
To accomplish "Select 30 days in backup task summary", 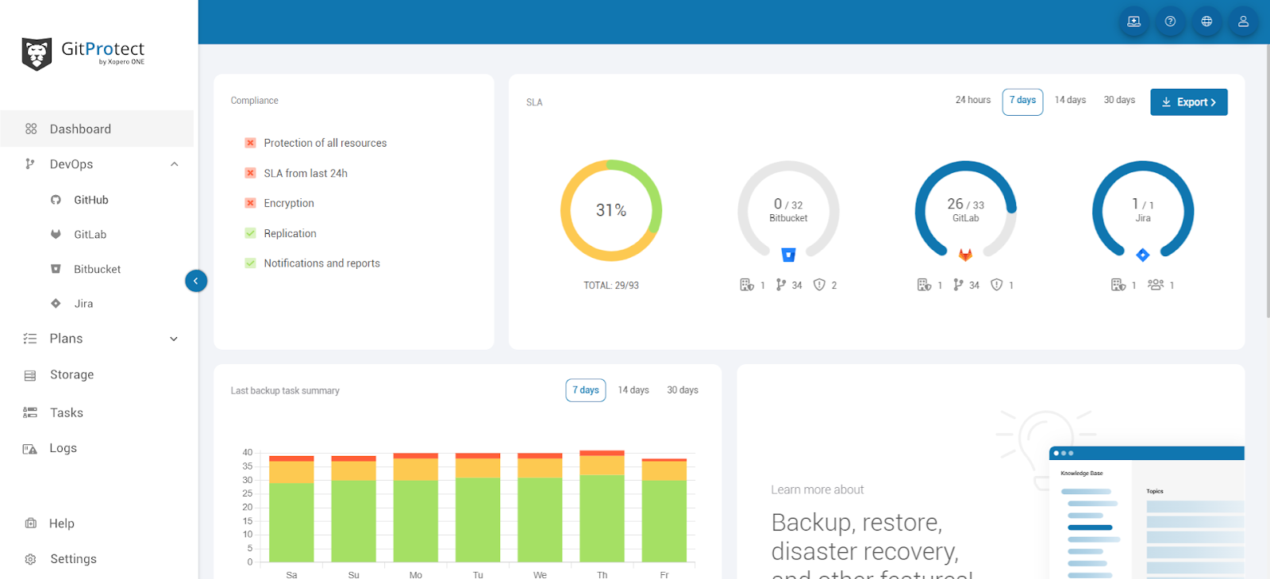I will click(x=683, y=390).
